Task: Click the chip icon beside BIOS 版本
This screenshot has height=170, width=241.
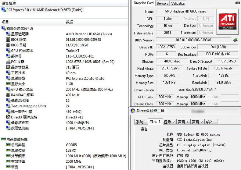Action: (x=8, y=39)
